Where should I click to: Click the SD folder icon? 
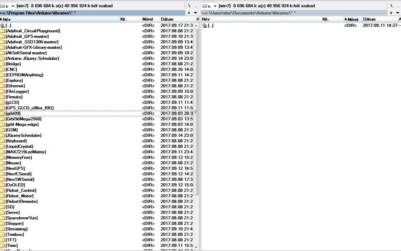(2, 207)
